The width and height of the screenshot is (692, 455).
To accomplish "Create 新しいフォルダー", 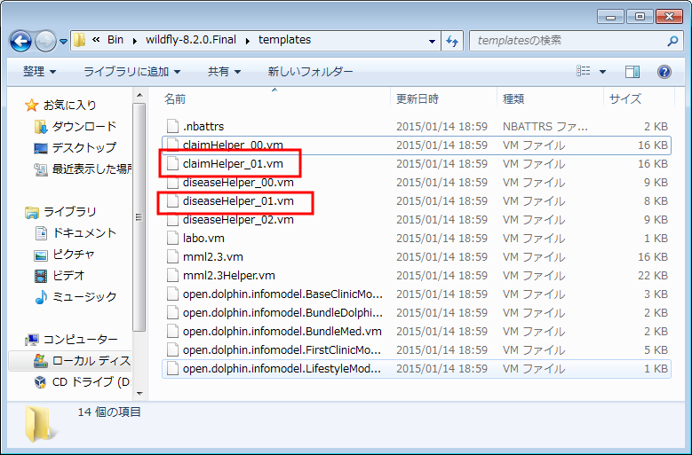I will pyautogui.click(x=310, y=71).
